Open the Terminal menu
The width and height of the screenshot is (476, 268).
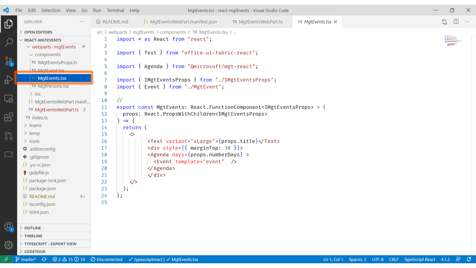[x=115, y=10]
